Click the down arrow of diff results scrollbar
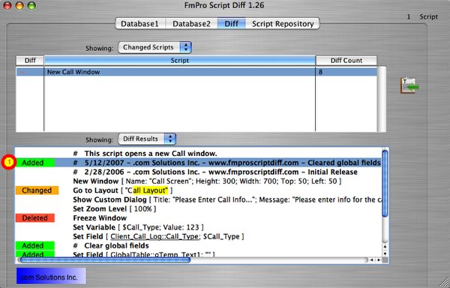Viewport: 450px width, 288px height. [385, 253]
